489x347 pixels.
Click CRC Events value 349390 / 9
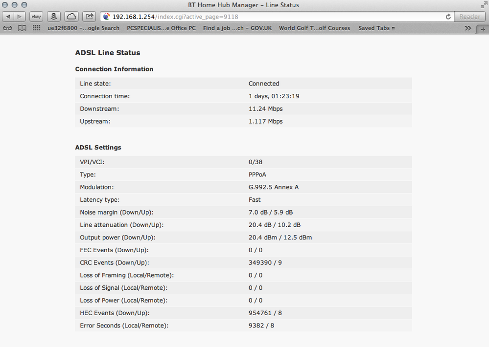click(x=265, y=262)
